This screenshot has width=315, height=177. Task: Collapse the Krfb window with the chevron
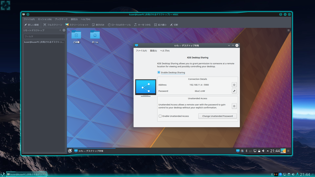tap(229, 45)
